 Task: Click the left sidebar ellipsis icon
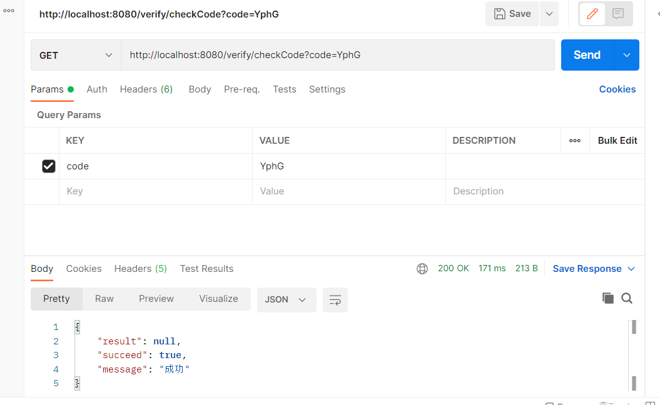tap(9, 11)
